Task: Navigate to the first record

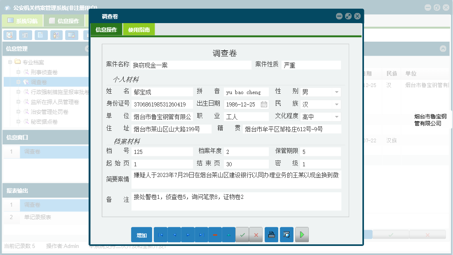Action: click(161, 234)
